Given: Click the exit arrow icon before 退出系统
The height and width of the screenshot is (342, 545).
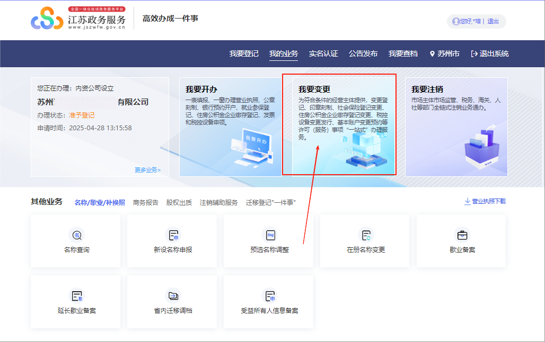Looking at the screenshot, I should [x=474, y=54].
